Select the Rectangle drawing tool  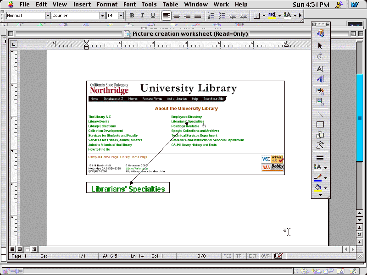[x=320, y=125]
